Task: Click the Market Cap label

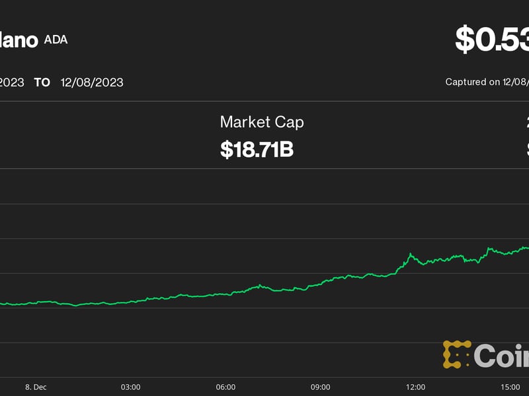Action: pos(262,121)
